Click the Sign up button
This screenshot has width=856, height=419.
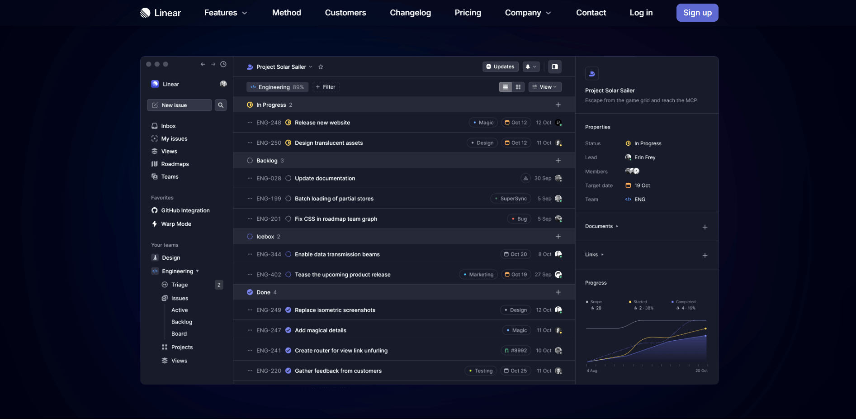(x=697, y=13)
